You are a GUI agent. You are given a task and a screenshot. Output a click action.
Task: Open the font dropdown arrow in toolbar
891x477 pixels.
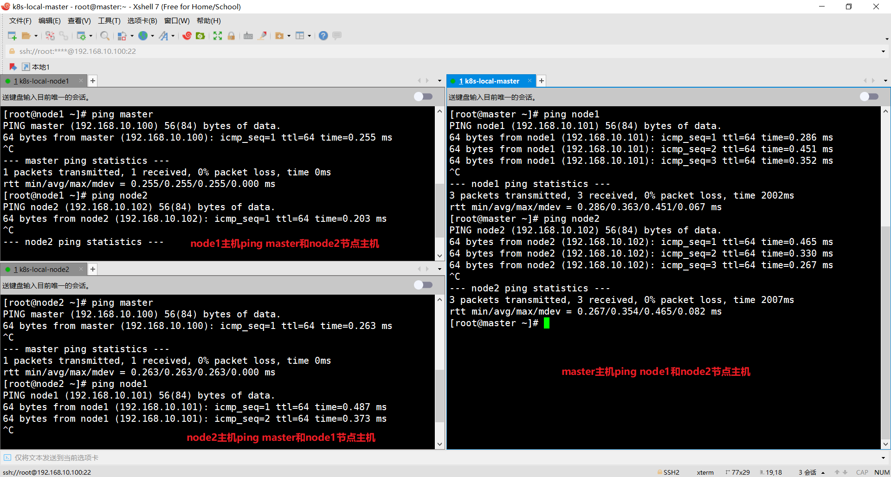pos(173,36)
